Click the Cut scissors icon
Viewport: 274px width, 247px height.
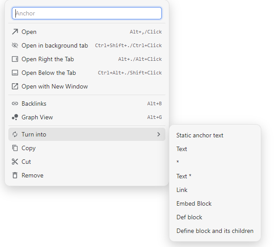(15, 162)
